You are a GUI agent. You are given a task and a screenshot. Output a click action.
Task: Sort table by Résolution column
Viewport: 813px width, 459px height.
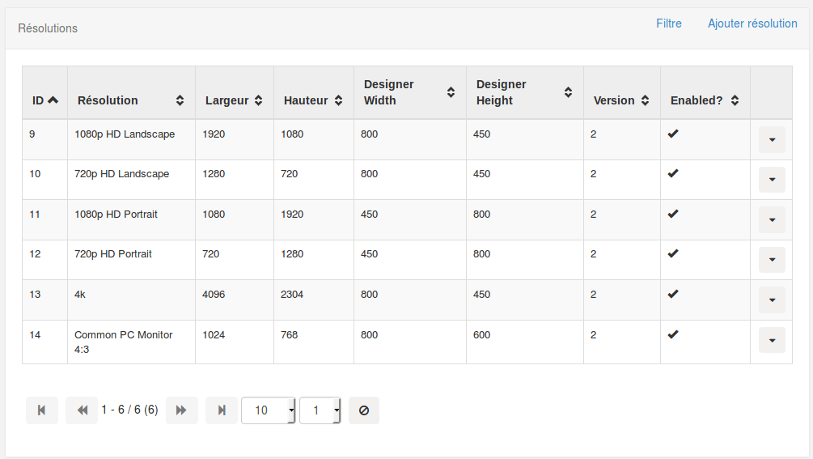180,100
